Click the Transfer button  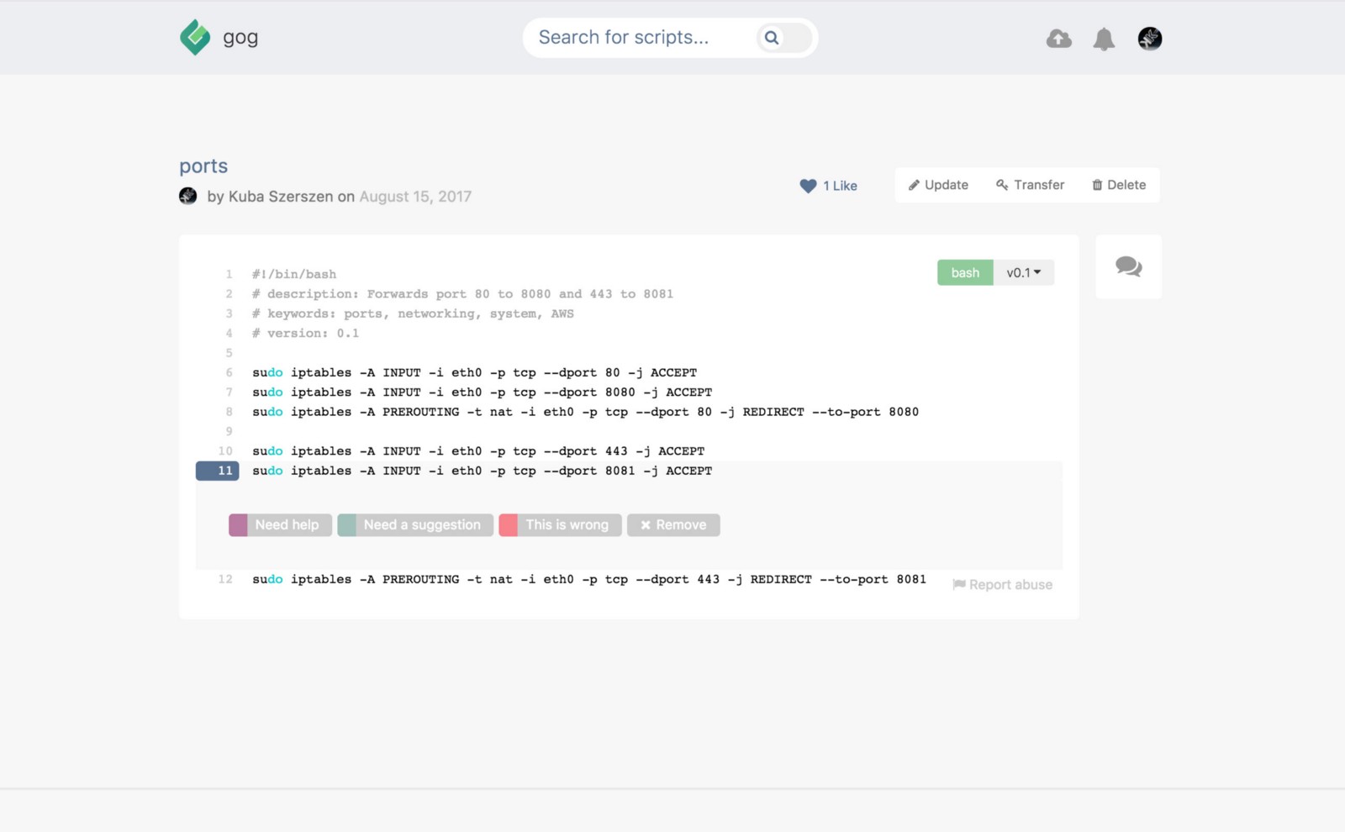(1030, 185)
